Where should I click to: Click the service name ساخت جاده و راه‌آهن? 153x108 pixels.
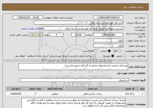pos(92,94)
